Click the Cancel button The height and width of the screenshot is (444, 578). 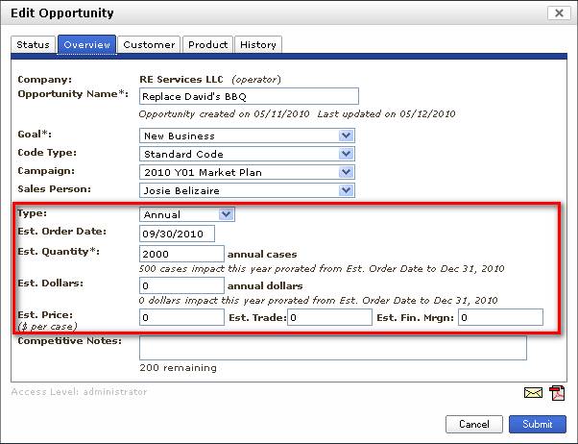(473, 424)
